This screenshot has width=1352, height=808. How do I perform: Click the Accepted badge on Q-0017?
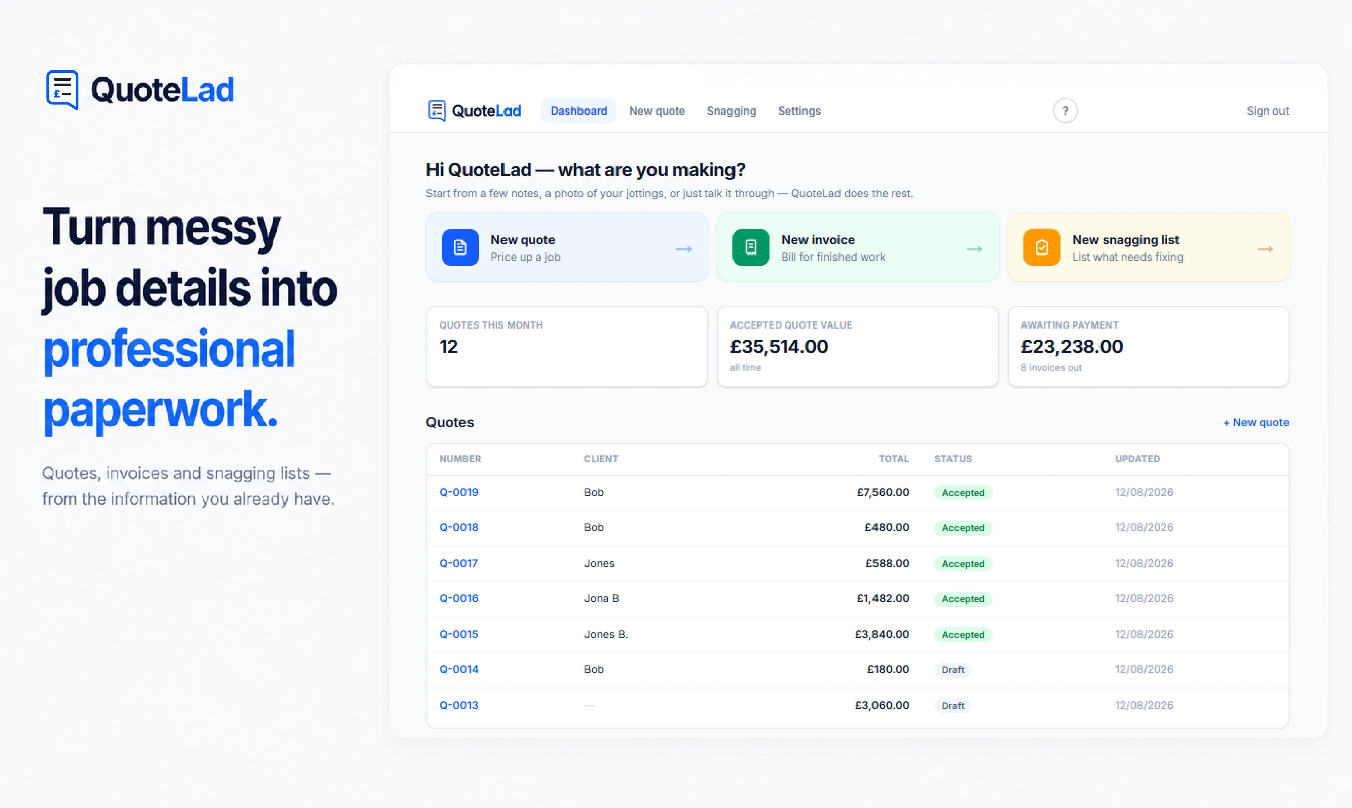963,563
